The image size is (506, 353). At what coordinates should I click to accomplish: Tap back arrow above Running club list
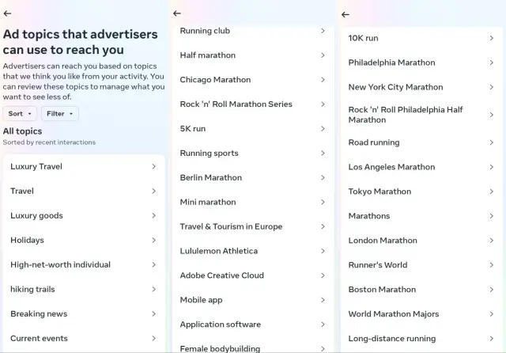[176, 13]
